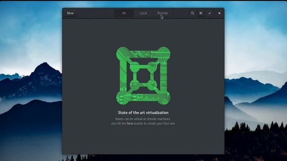Switch to the All tab

tap(124, 13)
